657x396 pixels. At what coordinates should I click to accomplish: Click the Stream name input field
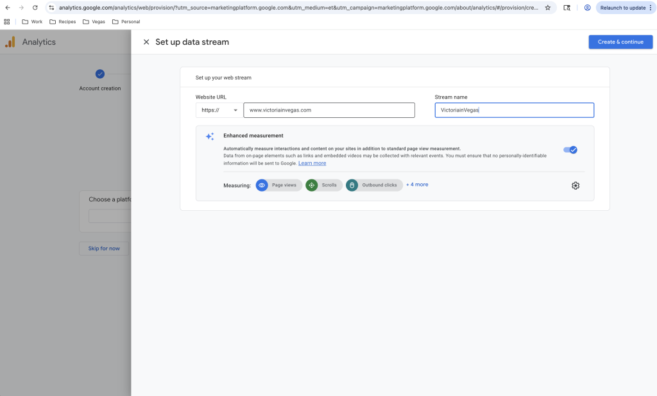pyautogui.click(x=514, y=110)
